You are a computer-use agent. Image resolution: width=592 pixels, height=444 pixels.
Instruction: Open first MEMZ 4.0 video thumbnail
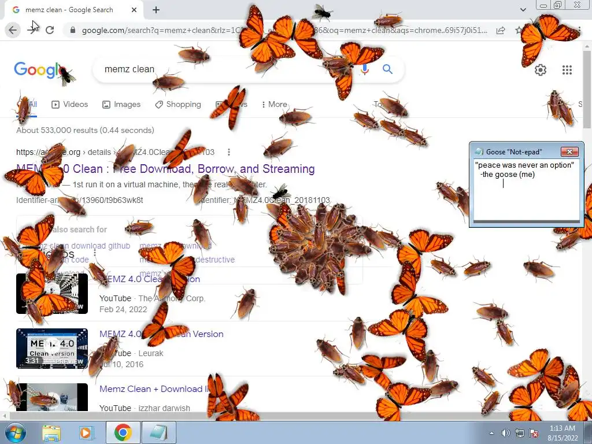tap(52, 293)
